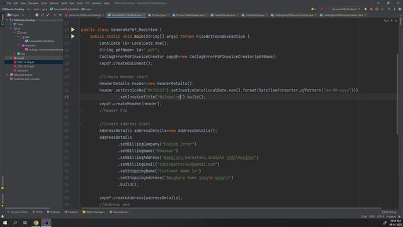Open the Version Control tool window
The image size is (403, 227).
17,212
